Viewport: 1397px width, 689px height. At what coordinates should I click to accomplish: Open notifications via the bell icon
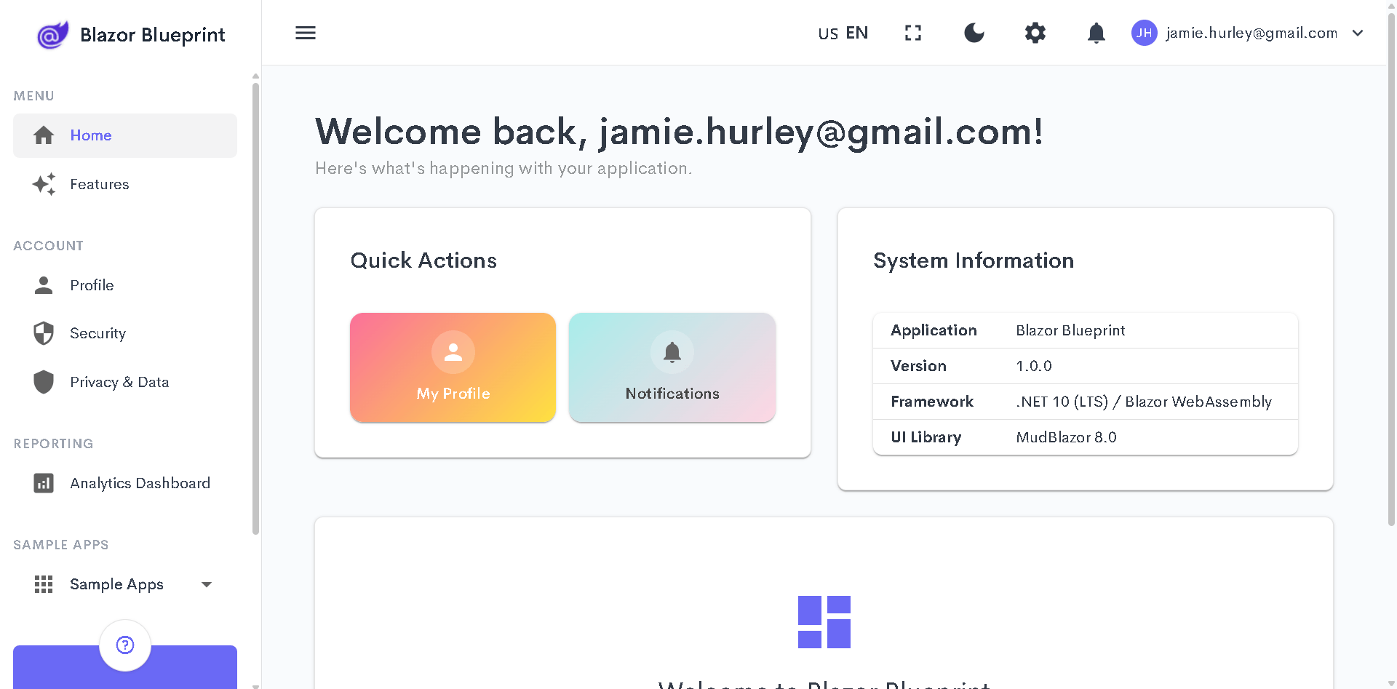[1096, 33]
